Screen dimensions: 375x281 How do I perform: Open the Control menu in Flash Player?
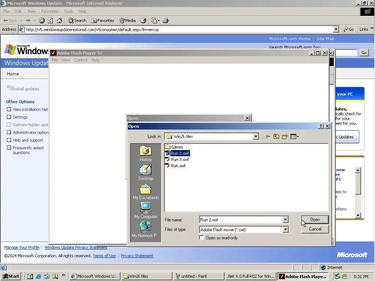[81, 60]
